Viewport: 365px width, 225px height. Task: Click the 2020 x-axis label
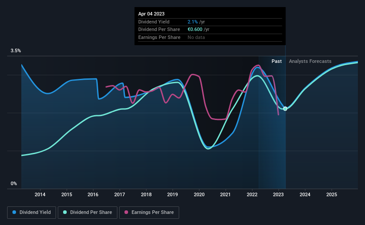pyautogui.click(x=199, y=194)
